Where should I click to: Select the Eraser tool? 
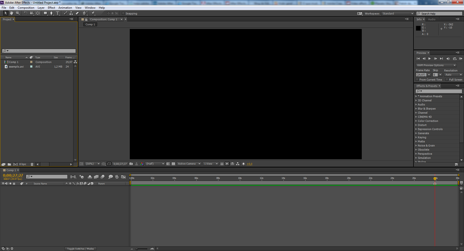pyautogui.click(x=77, y=13)
